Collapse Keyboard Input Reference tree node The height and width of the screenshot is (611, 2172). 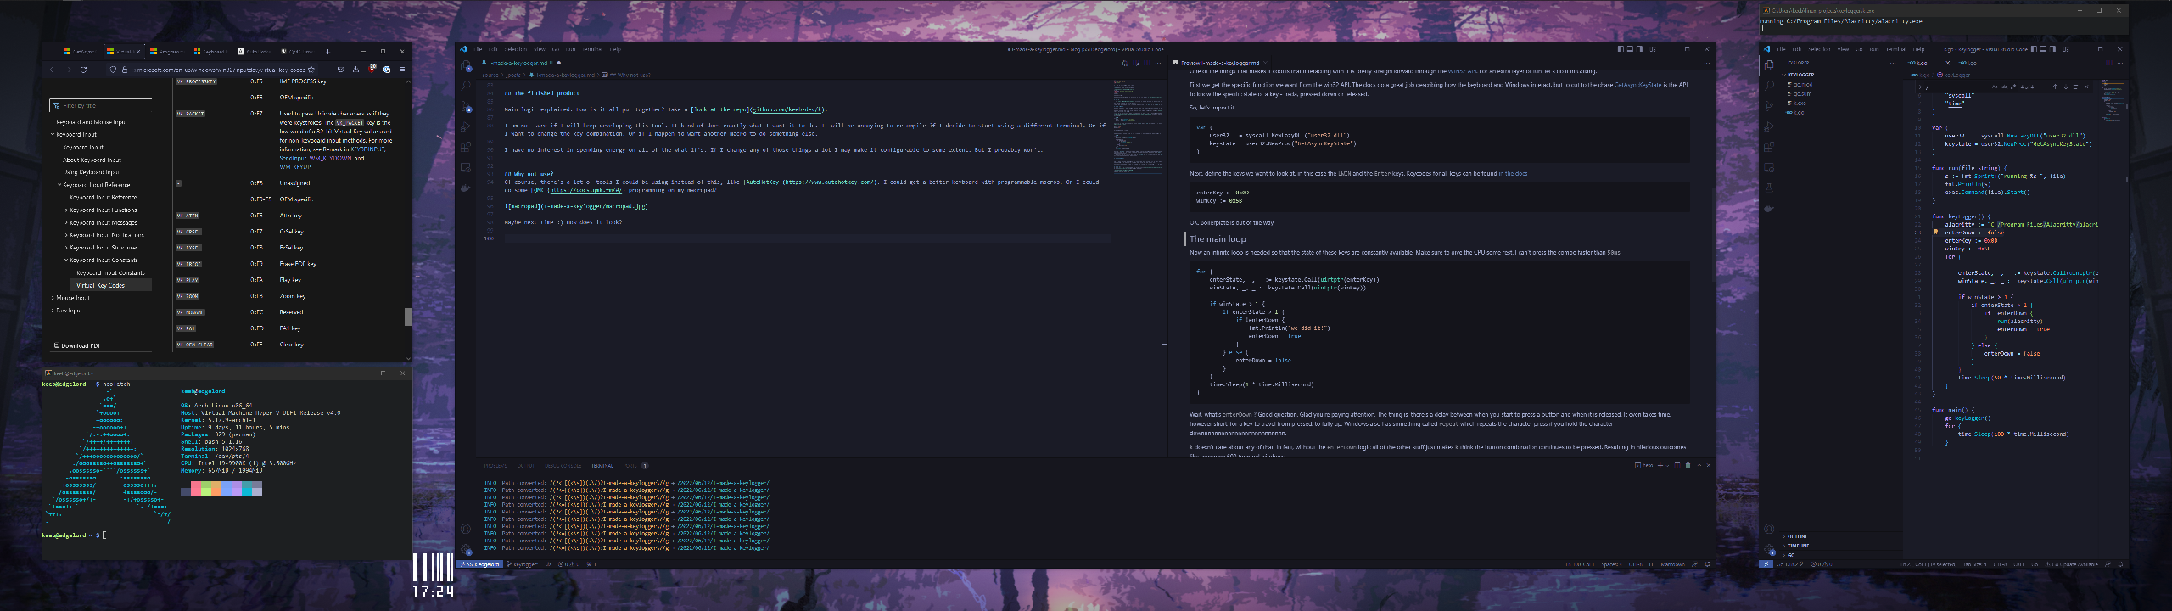59,184
